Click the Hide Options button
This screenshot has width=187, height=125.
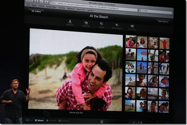click(163, 21)
